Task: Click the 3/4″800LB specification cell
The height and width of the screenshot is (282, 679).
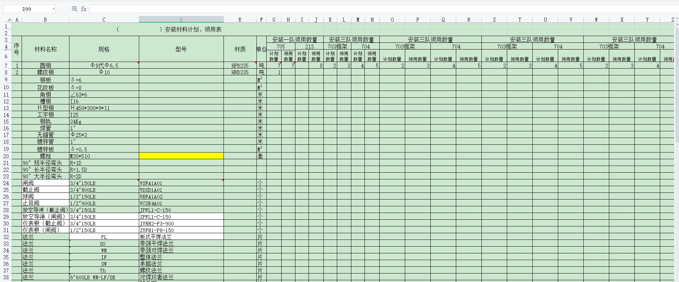Action: click(104, 190)
